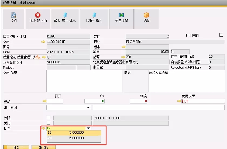Viewport: 227px width, 149px height.
Task: Select batch 12 from the dropdown list
Action: pyautogui.click(x=74, y=133)
